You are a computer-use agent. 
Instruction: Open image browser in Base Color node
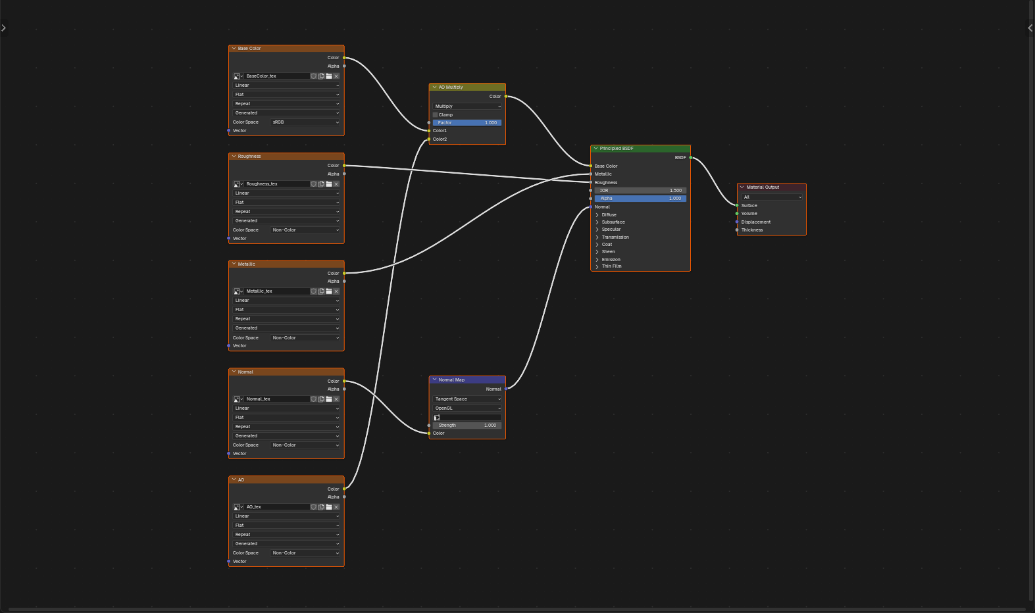[x=238, y=76]
